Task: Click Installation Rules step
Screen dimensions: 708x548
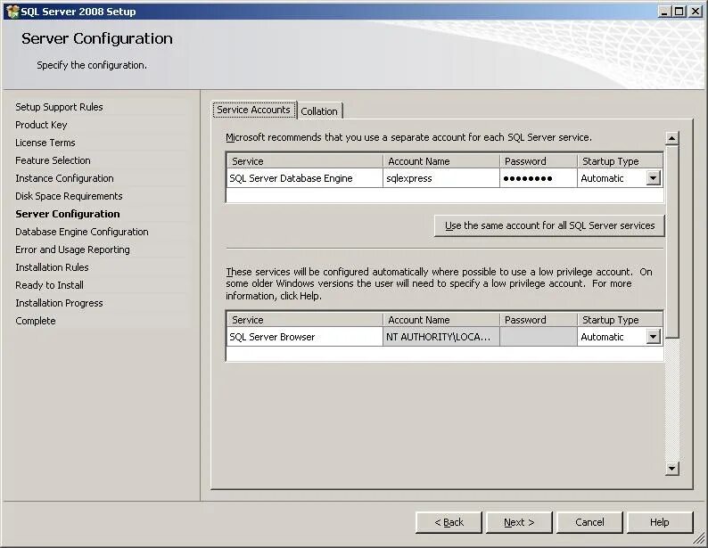Action: coord(52,267)
